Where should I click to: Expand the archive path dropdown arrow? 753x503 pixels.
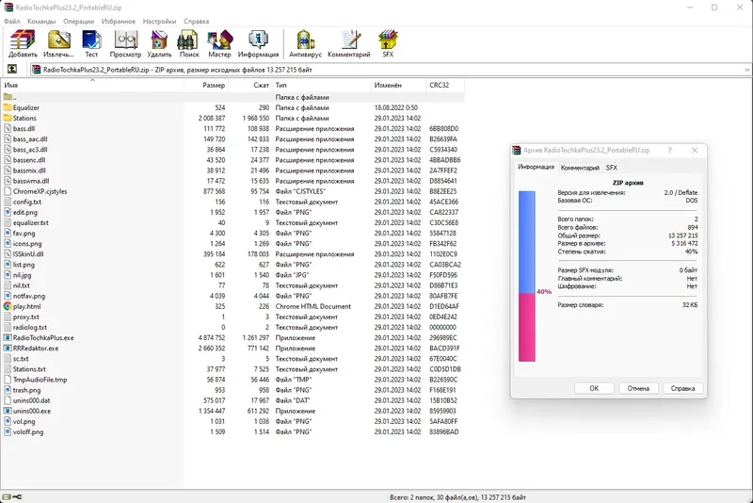[x=747, y=70]
